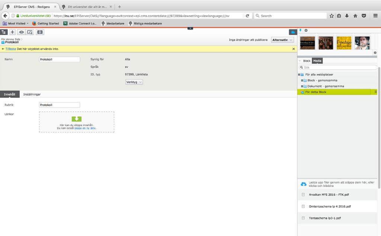
Task: Click the yellow IT-pedagog thumbnail
Action: tap(344, 43)
